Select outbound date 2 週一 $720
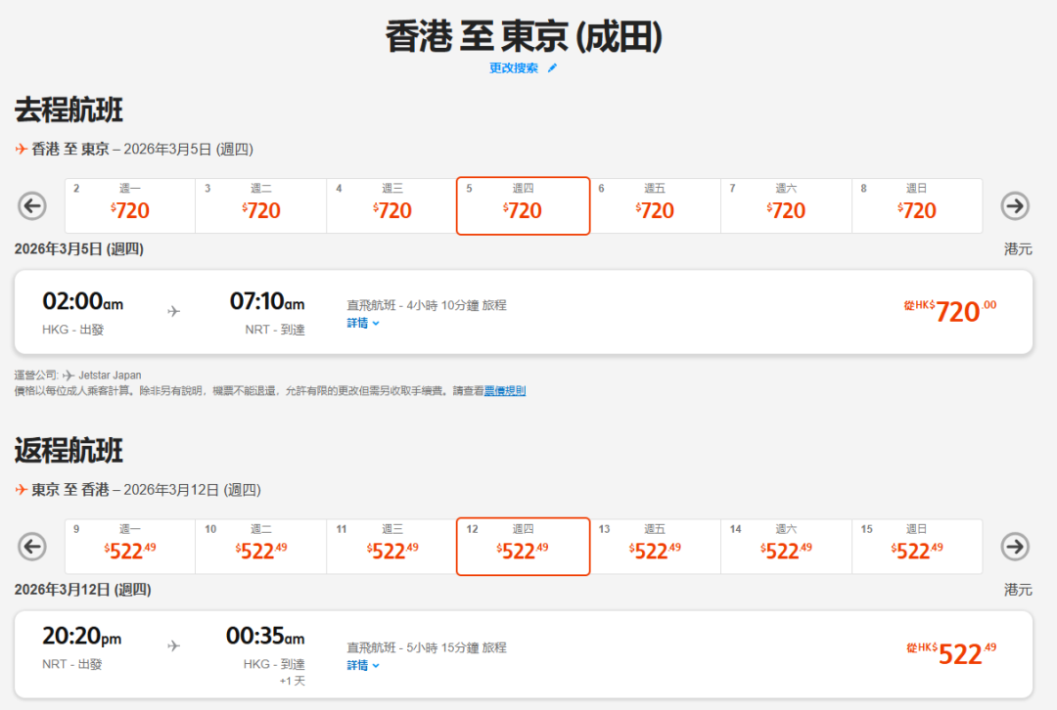 [x=130, y=206]
